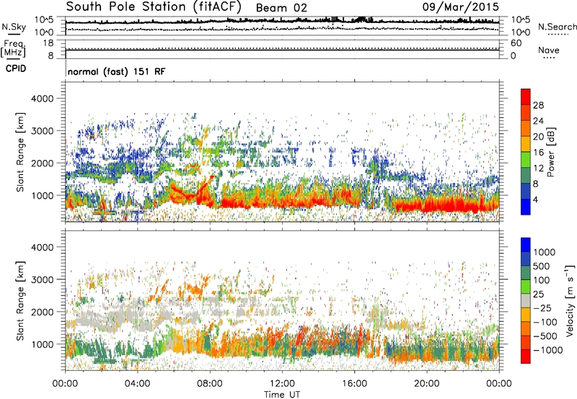
Task: Click the gray segment of velocity colorbar
Action: [526, 300]
